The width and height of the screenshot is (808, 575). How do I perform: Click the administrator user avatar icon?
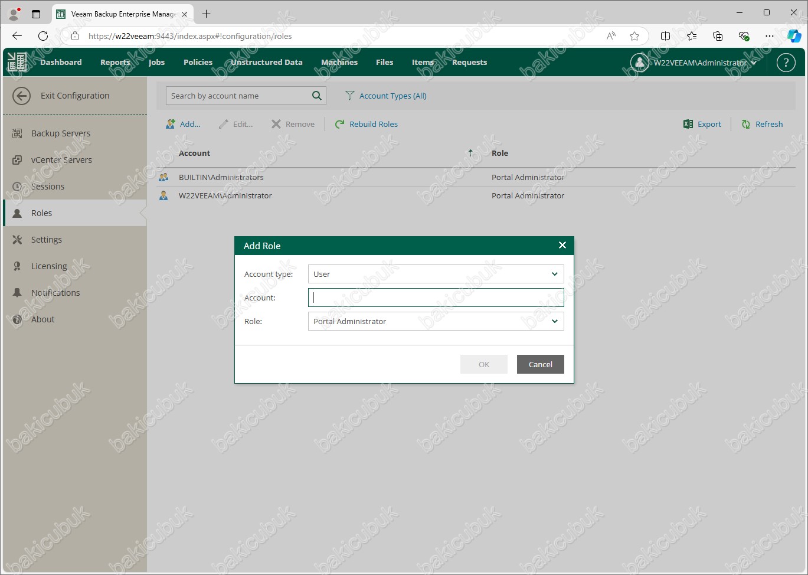[x=640, y=62]
